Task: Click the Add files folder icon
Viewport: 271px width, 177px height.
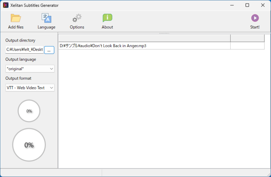Action: coord(16,18)
